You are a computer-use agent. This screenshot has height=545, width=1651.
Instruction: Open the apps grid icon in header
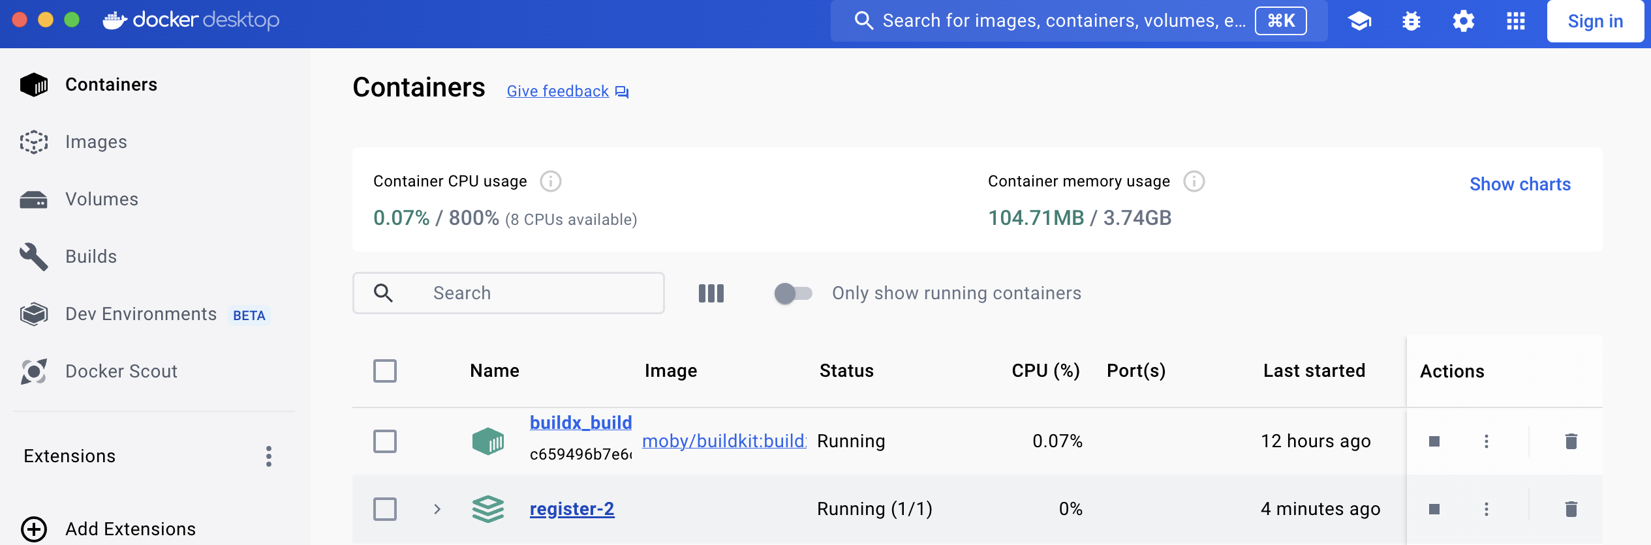pyautogui.click(x=1516, y=22)
